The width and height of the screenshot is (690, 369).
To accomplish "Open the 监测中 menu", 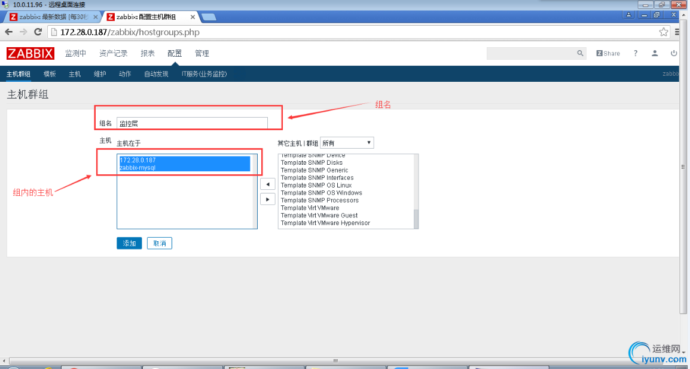I will pyautogui.click(x=76, y=53).
